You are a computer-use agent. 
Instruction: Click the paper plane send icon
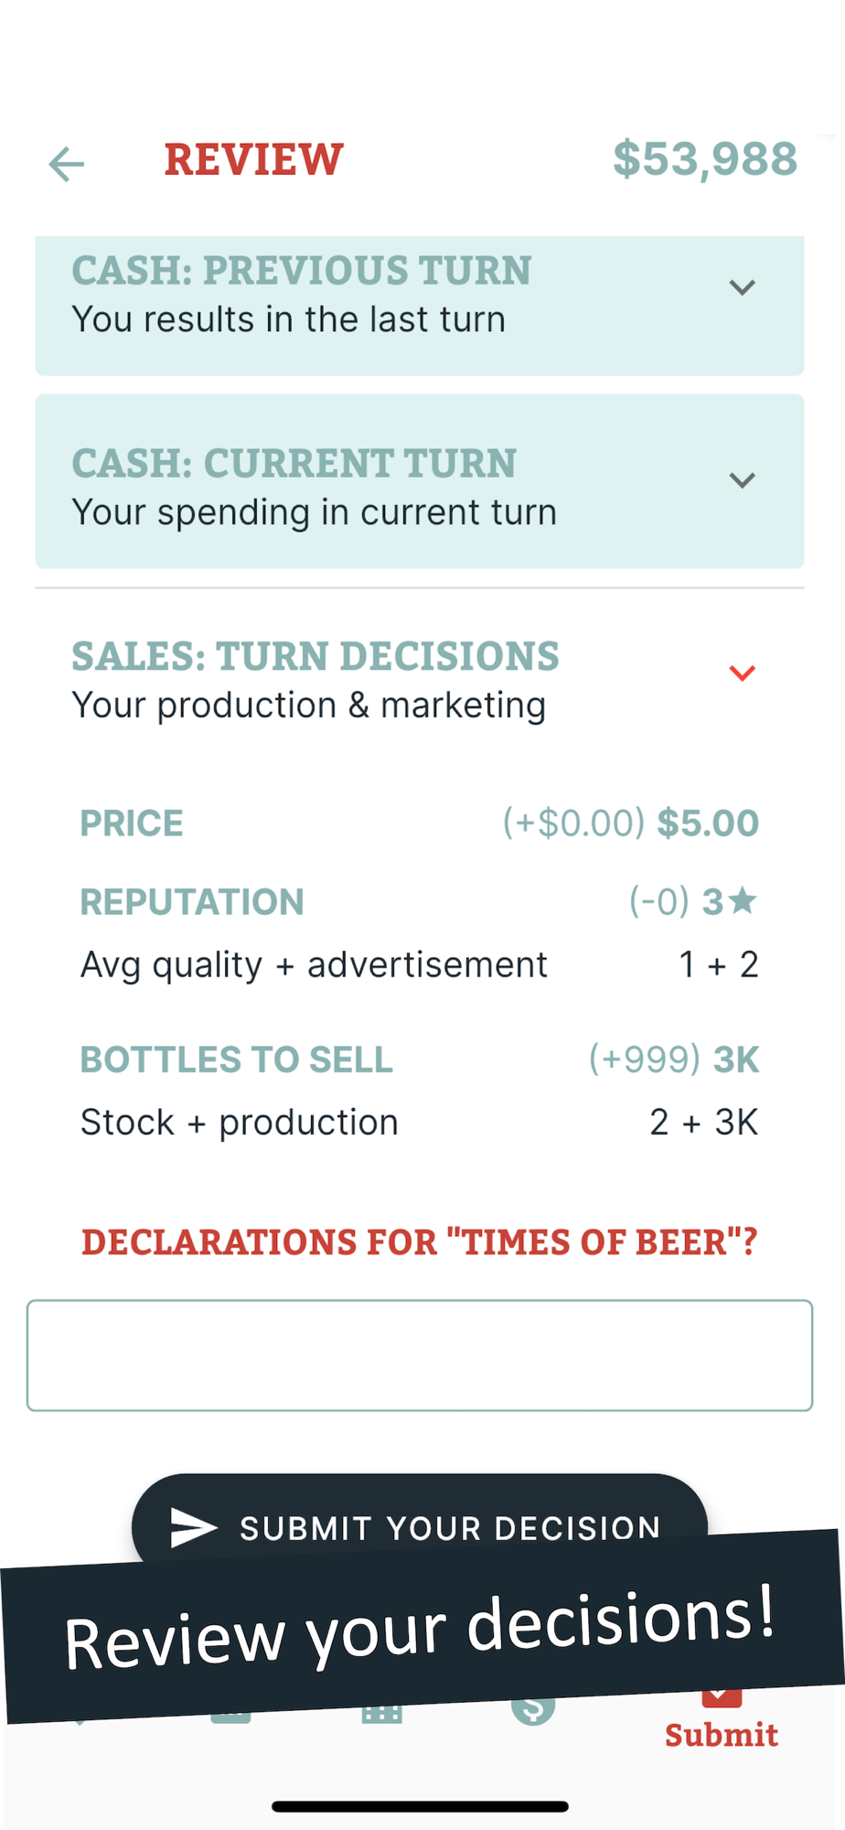193,1527
